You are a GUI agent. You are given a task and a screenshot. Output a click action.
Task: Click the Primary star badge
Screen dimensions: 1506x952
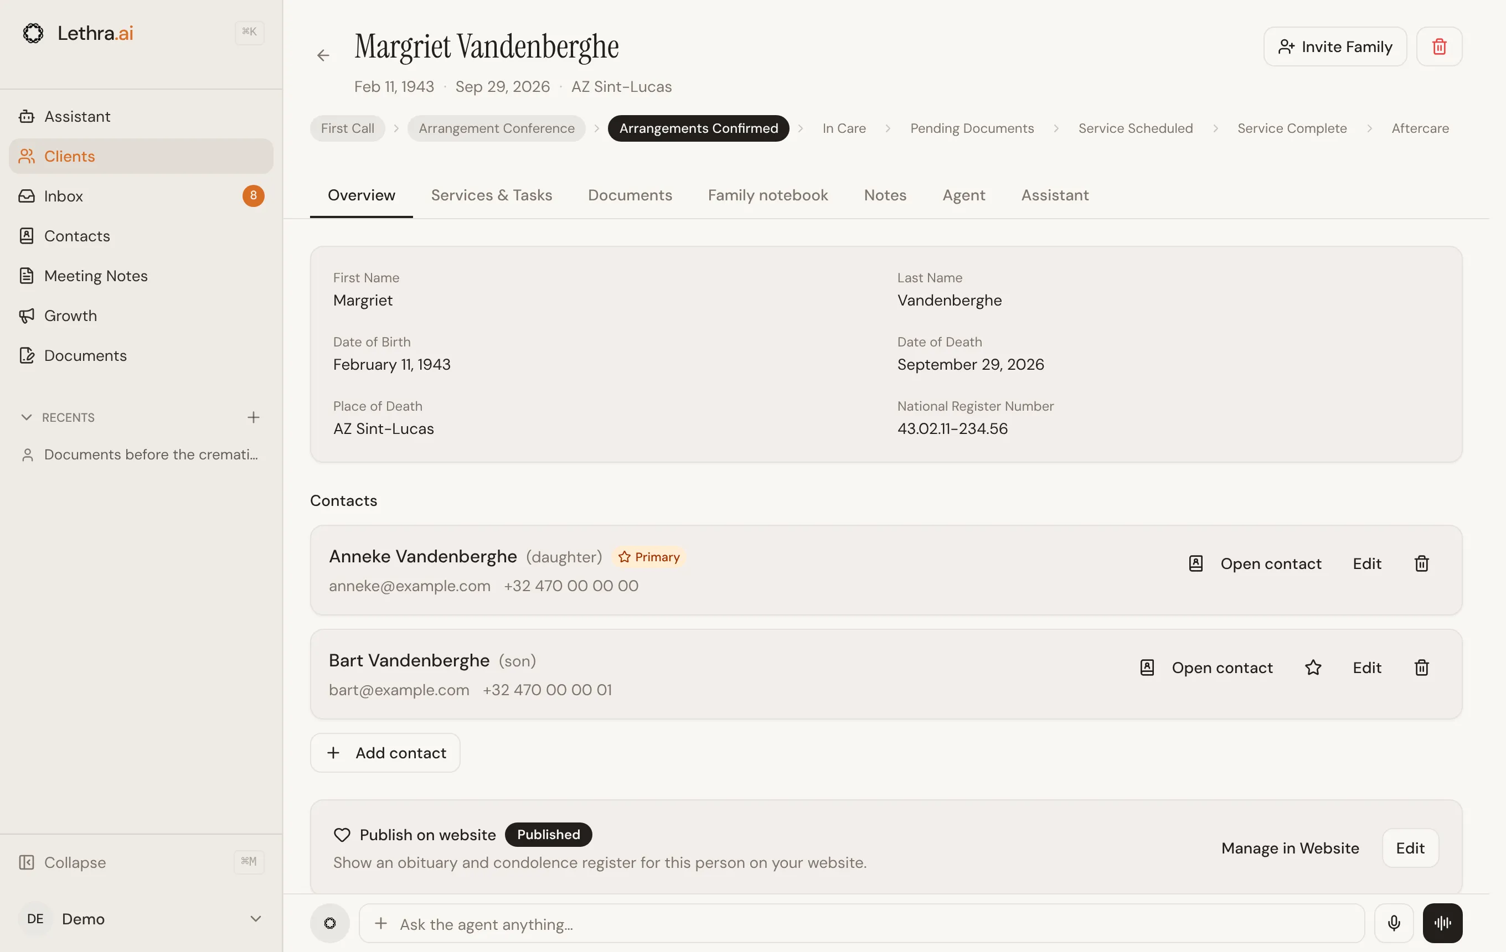point(648,557)
